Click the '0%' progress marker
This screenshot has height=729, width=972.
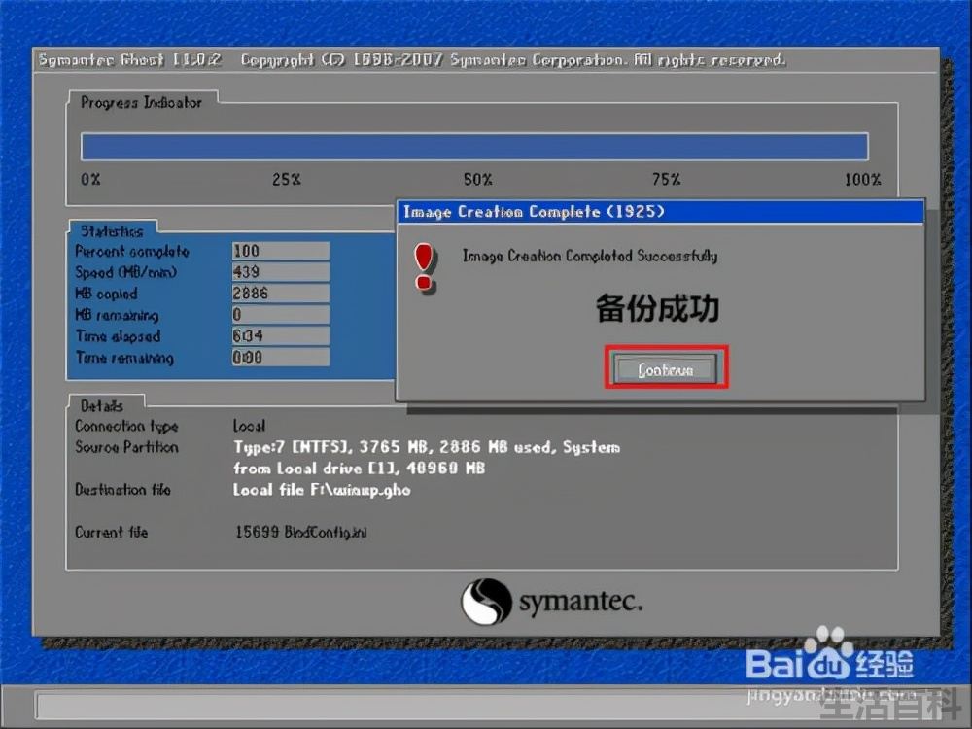coord(90,180)
